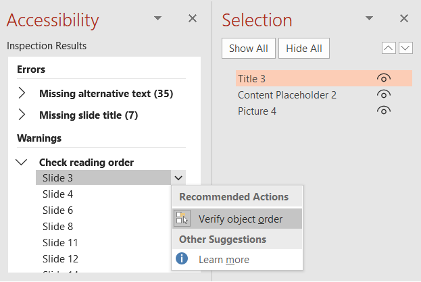
Task: Expand Missing slide title (7) group
Action: click(x=22, y=115)
